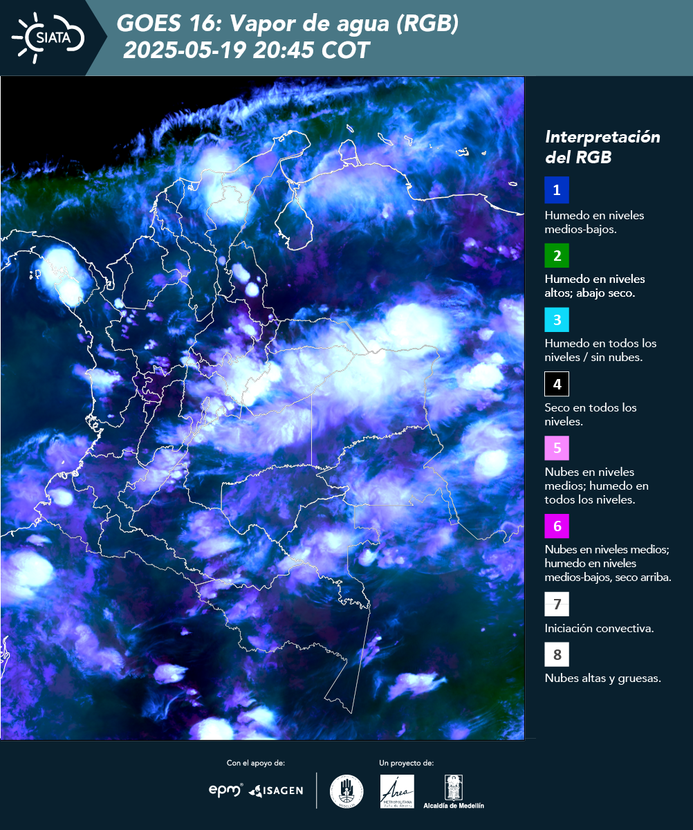Click the round white seal logo
This screenshot has height=830, width=693.
346,791
